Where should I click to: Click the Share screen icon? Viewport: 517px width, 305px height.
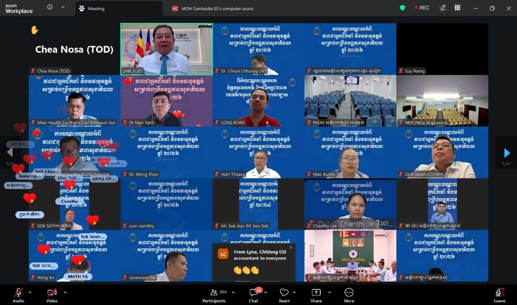pyautogui.click(x=316, y=295)
